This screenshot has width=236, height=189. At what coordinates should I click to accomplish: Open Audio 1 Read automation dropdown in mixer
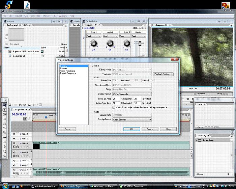click(x=93, y=36)
